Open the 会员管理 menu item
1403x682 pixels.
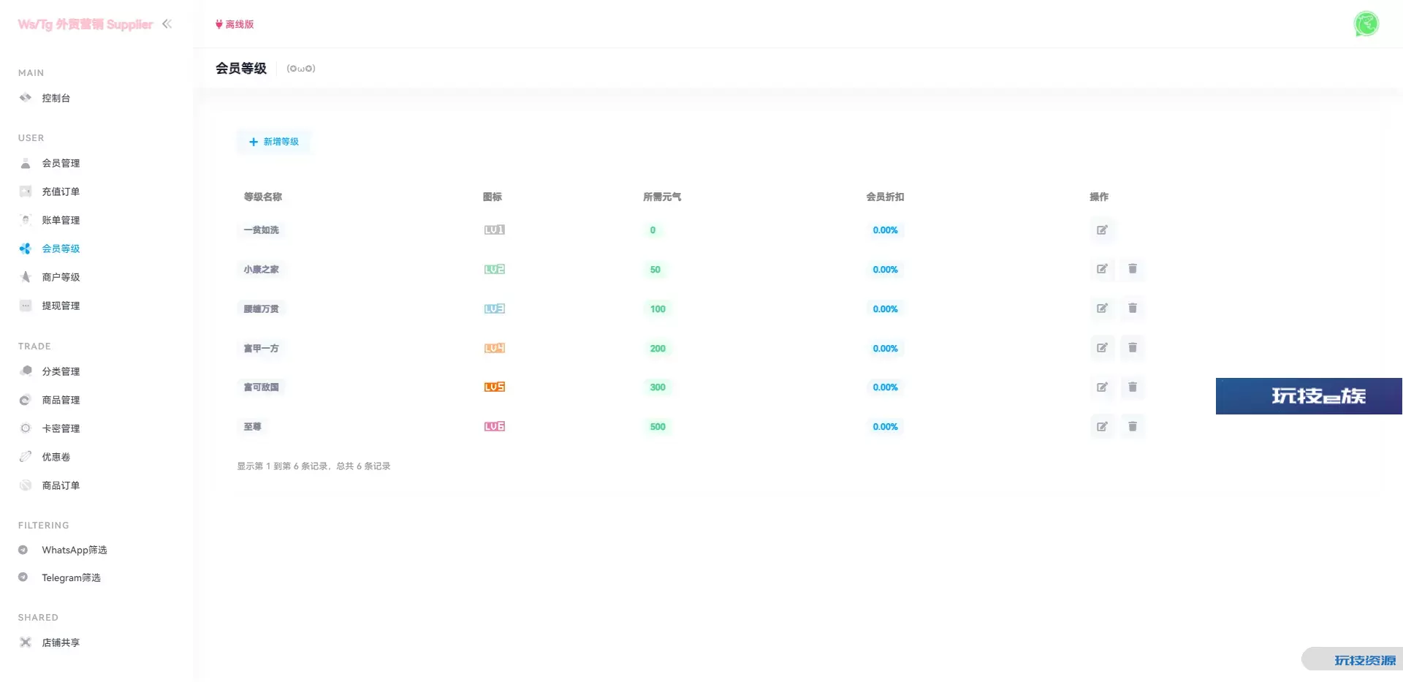pyautogui.click(x=61, y=163)
